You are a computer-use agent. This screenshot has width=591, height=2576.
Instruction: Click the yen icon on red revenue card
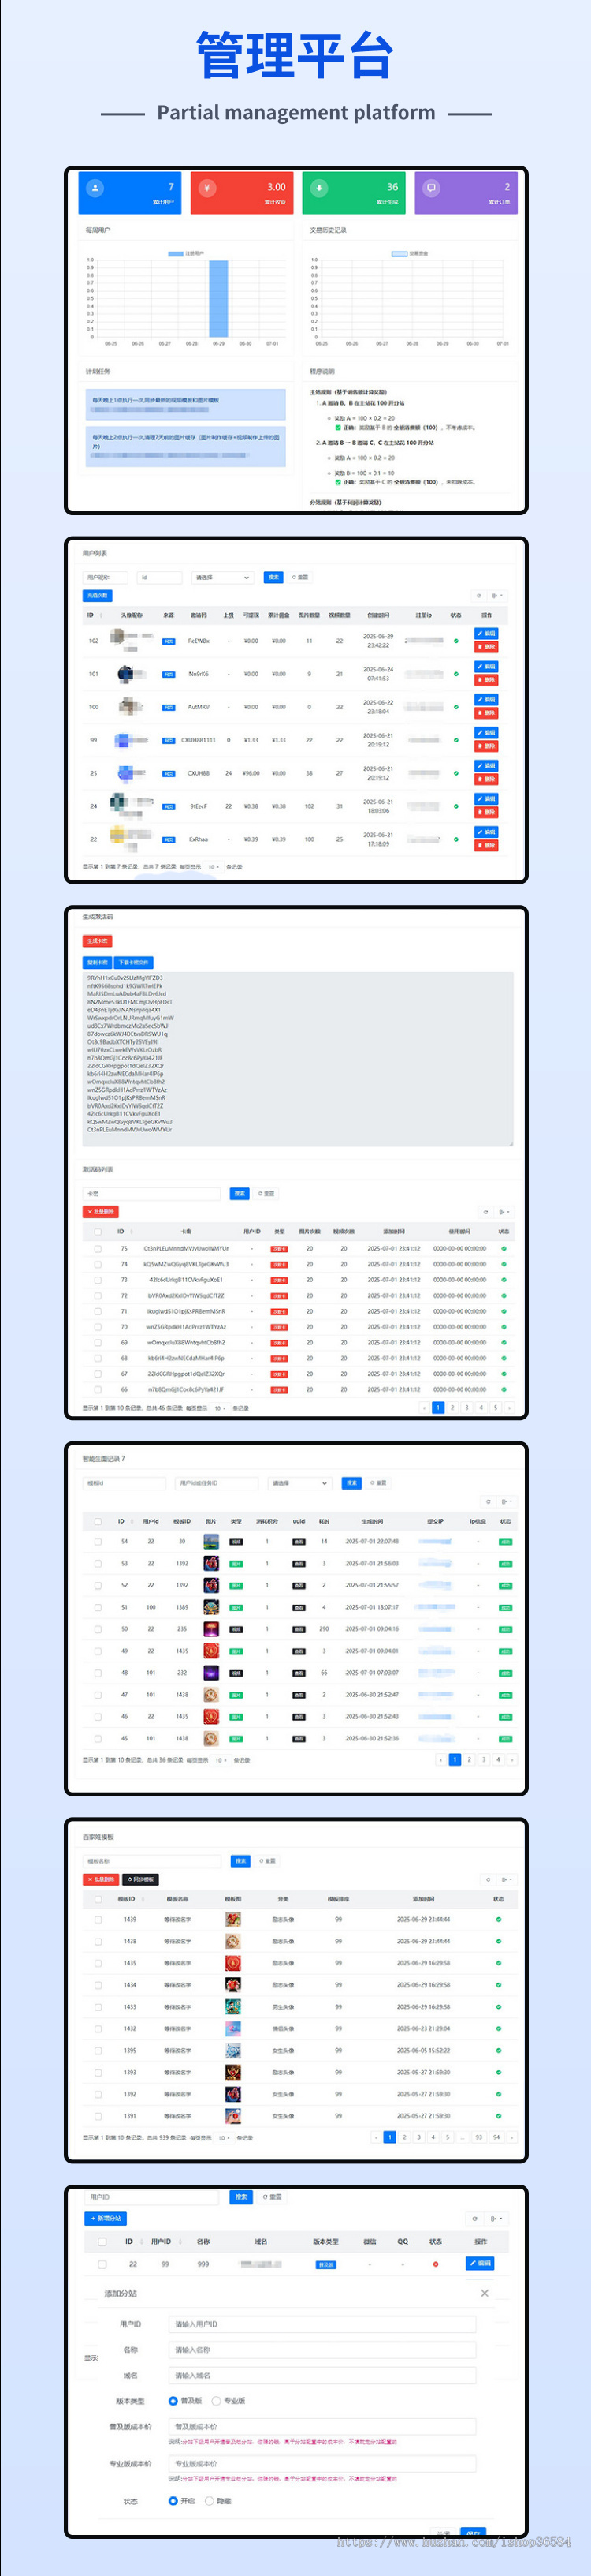point(206,187)
